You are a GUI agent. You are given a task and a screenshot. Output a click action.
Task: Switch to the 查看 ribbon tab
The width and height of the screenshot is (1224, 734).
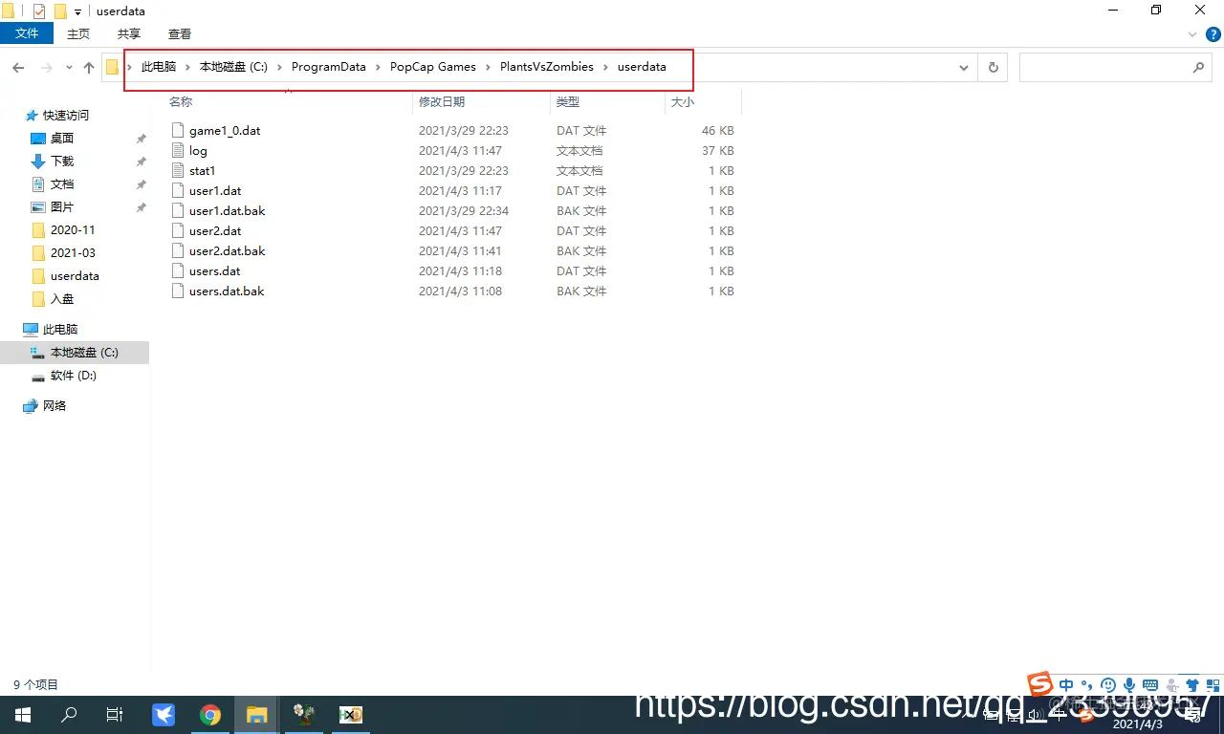click(180, 33)
